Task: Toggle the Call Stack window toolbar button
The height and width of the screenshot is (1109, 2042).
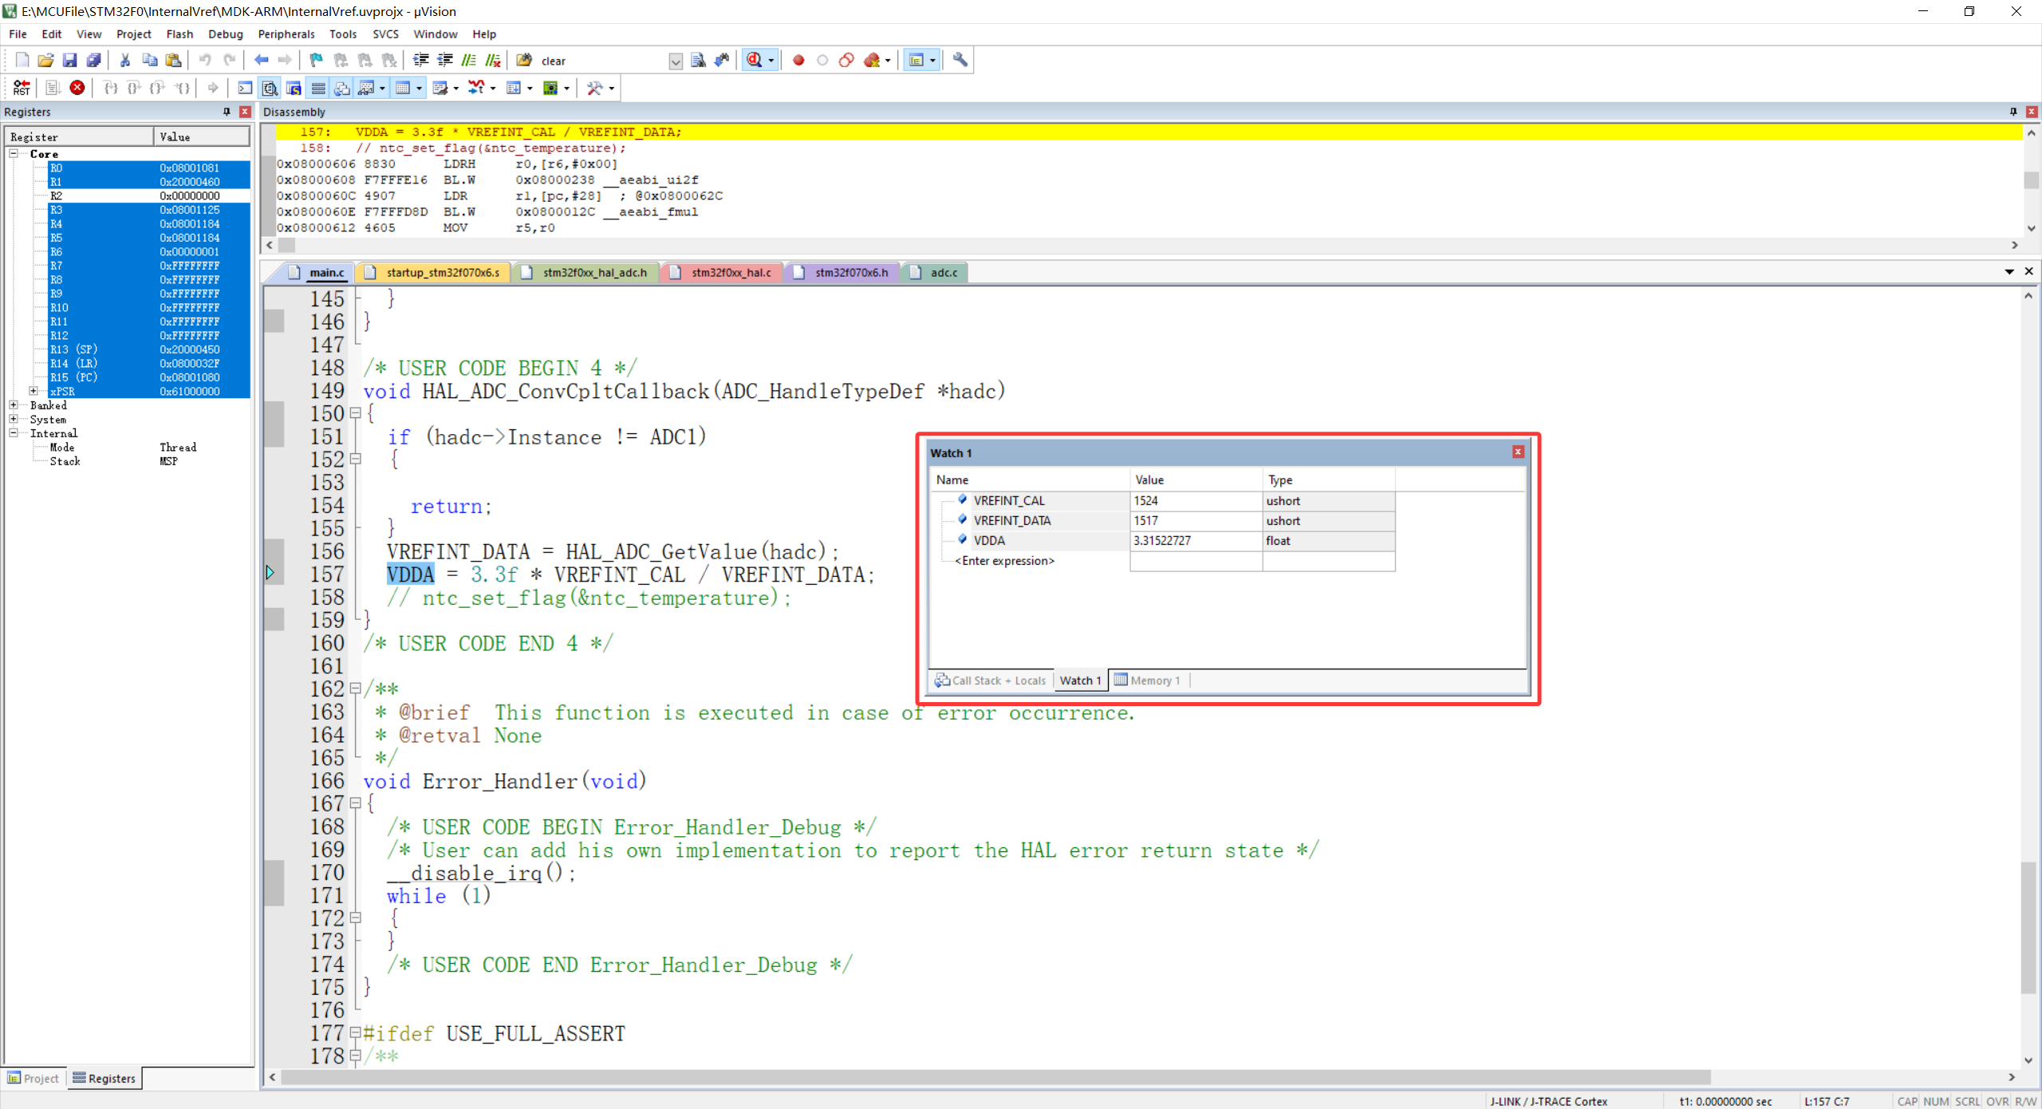Action: pyautogui.click(x=341, y=88)
